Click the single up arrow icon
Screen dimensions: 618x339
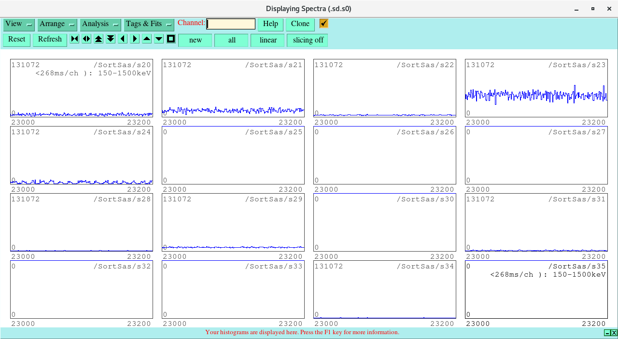click(147, 39)
